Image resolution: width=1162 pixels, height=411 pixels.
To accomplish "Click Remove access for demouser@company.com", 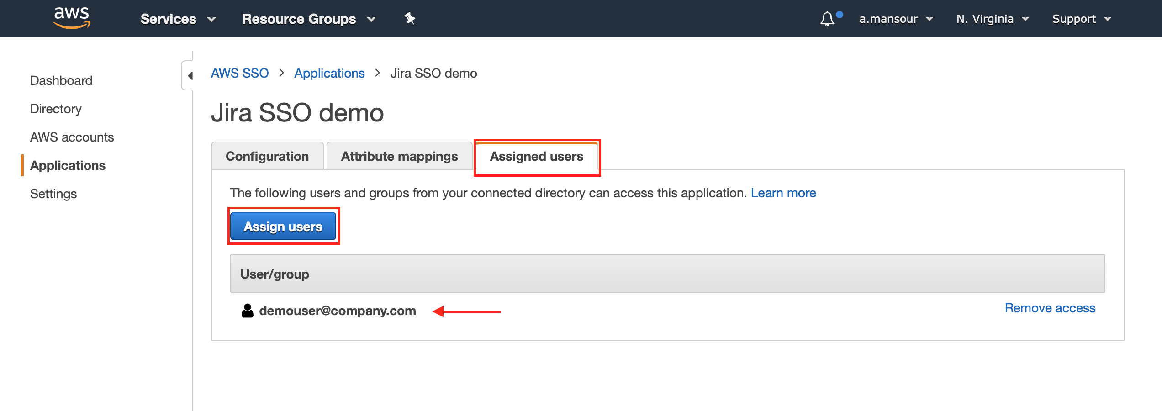I will click(1050, 308).
